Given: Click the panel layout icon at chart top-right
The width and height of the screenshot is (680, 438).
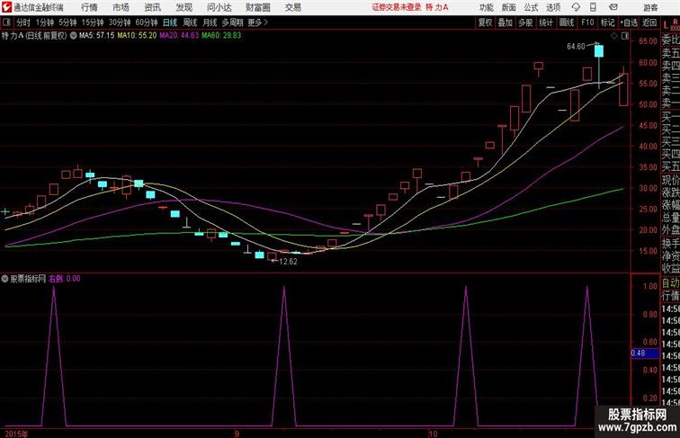Looking at the screenshot, I should 625,36.
